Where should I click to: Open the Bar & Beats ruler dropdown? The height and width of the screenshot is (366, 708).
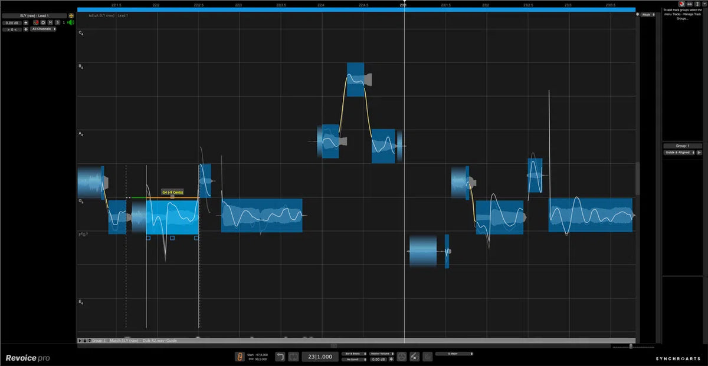[353, 354]
